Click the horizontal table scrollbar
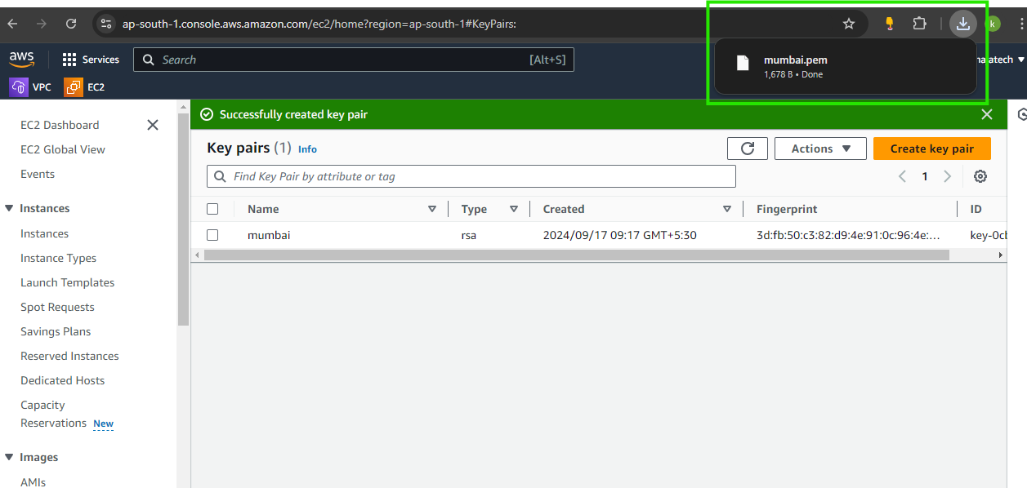Viewport: 1027px width, 488px height. 576,255
